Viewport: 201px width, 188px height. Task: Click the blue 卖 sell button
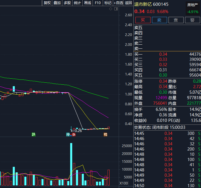point(160,20)
